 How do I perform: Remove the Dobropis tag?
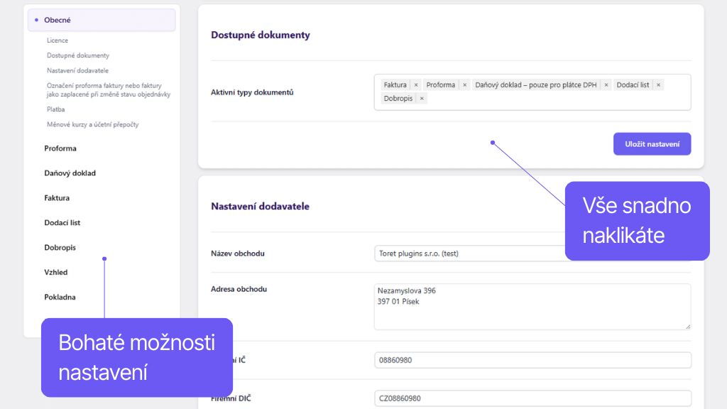[x=422, y=99]
